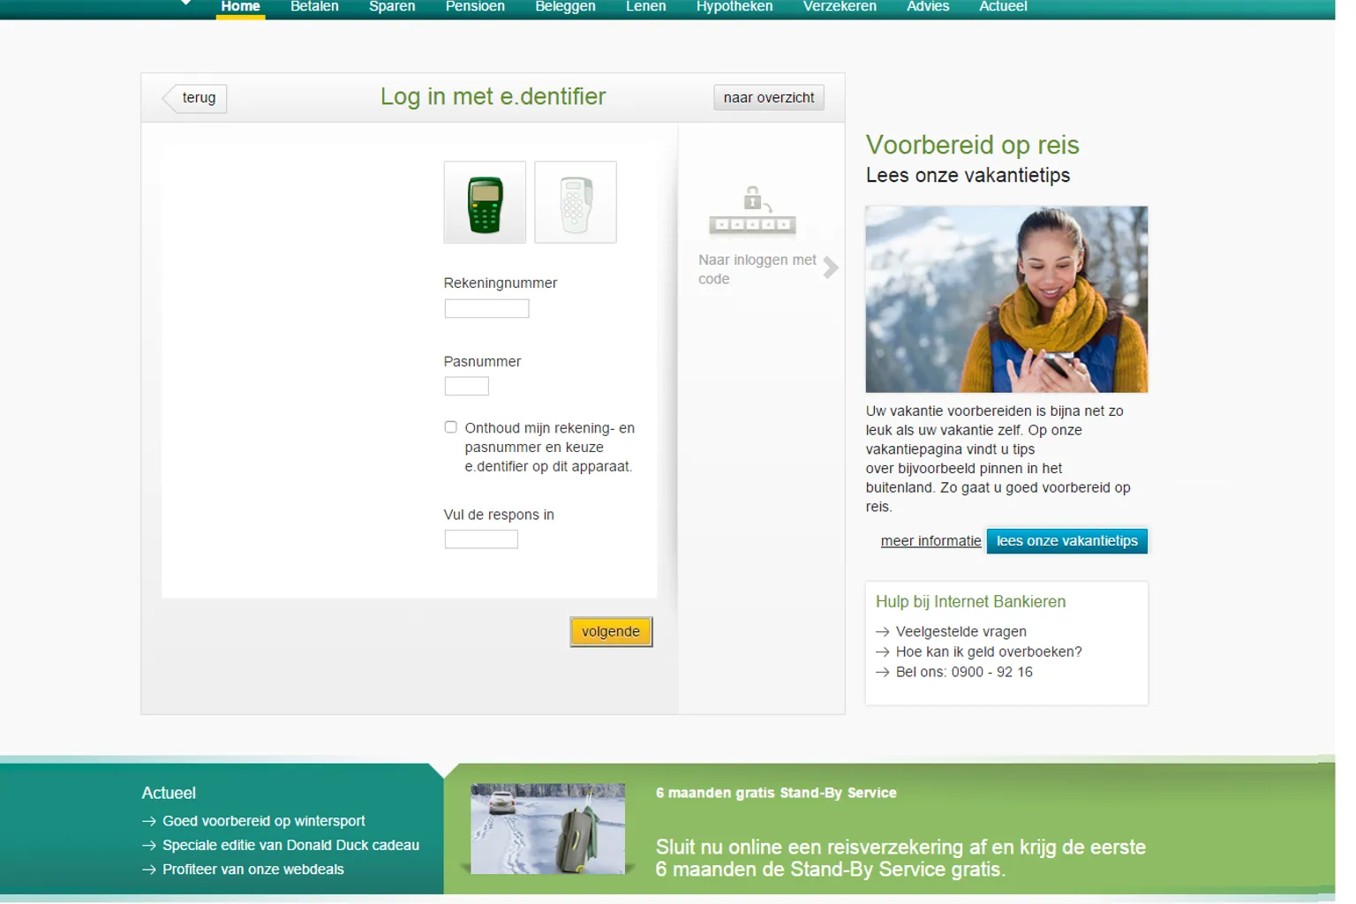The width and height of the screenshot is (1356, 904).
Task: Open the Hypotheken menu
Action: (734, 7)
